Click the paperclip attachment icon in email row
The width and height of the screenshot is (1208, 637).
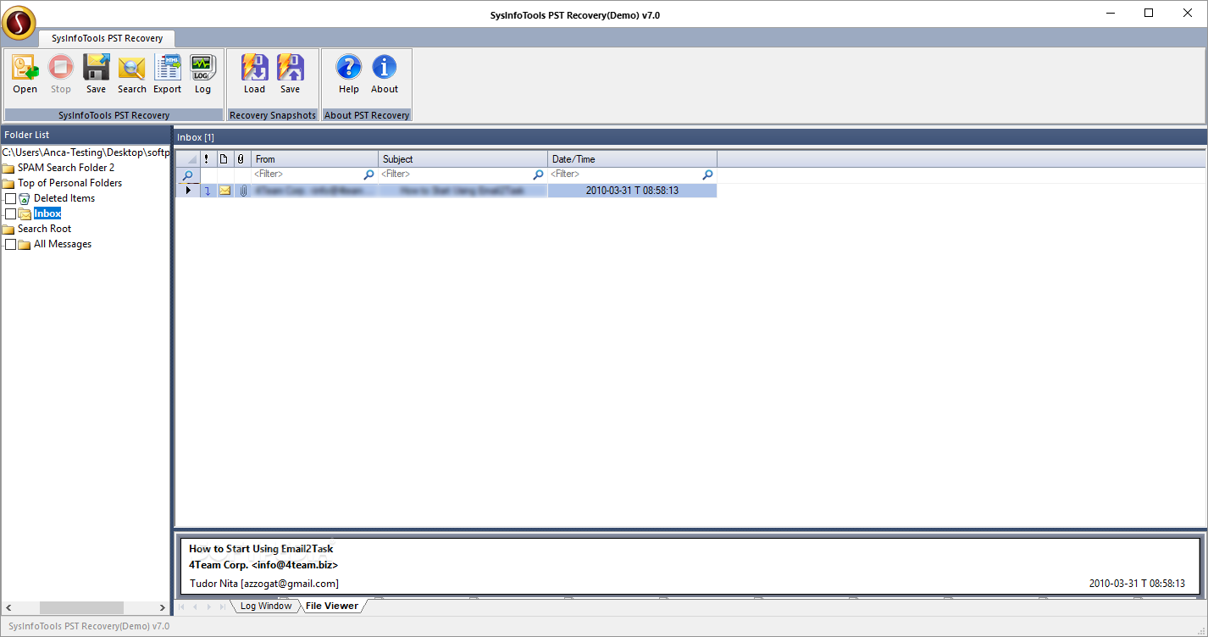242,191
